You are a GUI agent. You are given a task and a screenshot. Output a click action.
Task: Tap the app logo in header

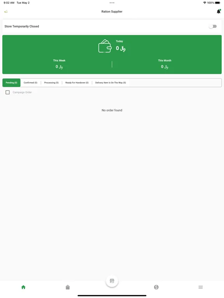click(6, 11)
